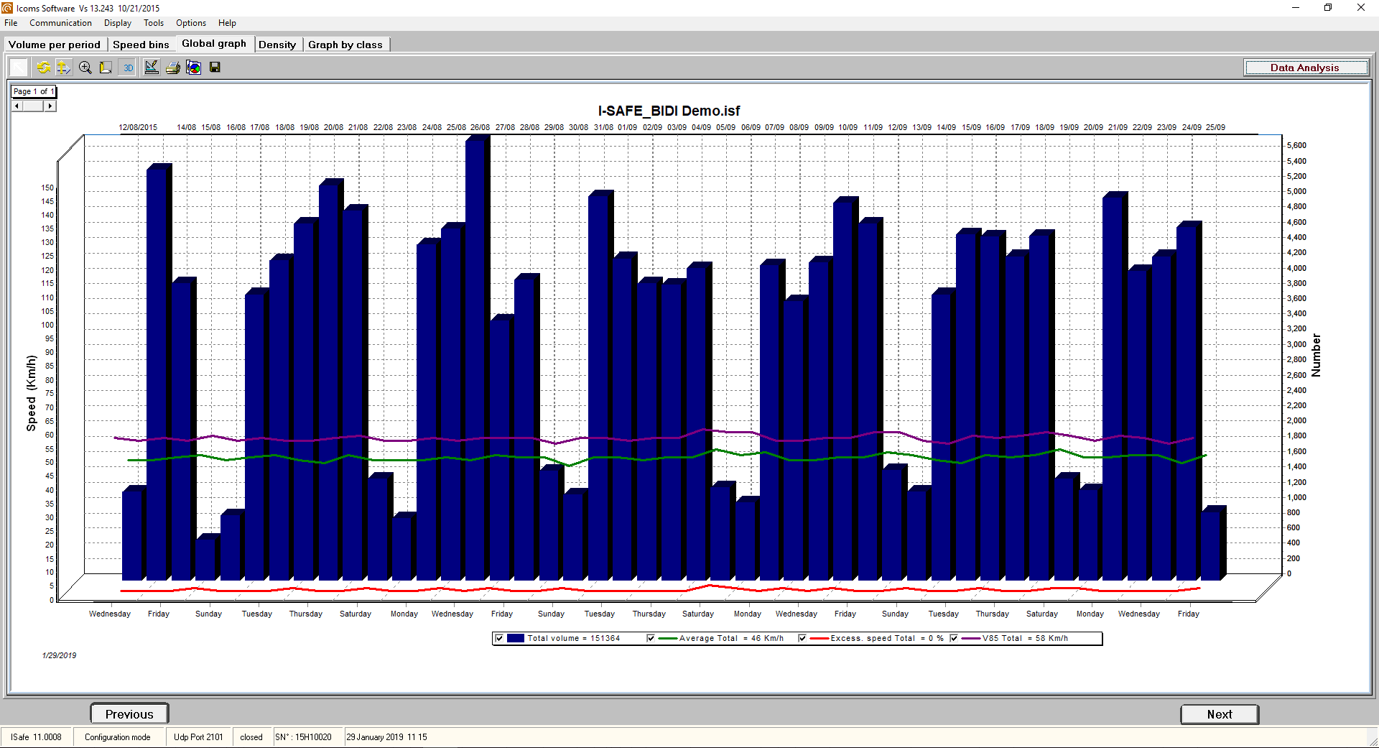This screenshot has width=1379, height=748.
Task: Click the export graph image icon
Action: (193, 67)
